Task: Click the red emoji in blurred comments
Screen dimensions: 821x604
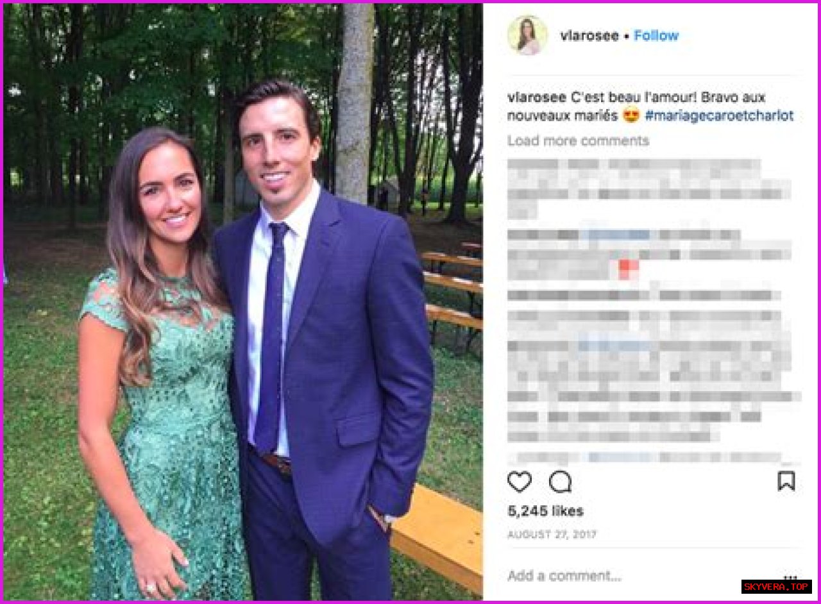Action: [x=629, y=269]
